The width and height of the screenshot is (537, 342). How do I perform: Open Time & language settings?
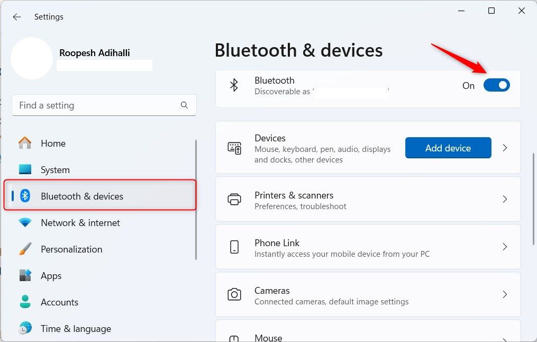pos(76,328)
